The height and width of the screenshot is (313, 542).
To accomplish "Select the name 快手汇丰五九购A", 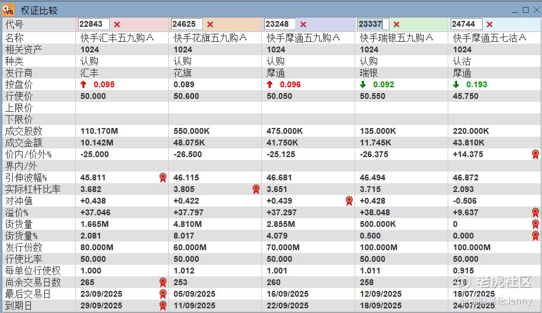I will pyautogui.click(x=117, y=38).
